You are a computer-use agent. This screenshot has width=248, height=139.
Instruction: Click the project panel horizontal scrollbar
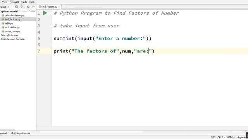point(7,130)
